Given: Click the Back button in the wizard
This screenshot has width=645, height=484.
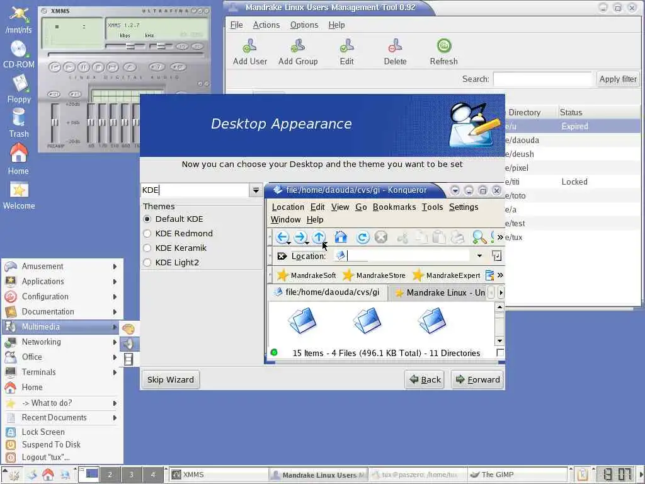Looking at the screenshot, I should (425, 379).
